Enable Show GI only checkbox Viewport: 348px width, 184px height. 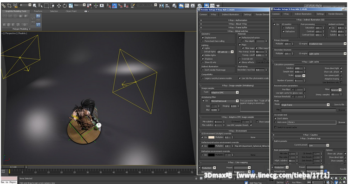(203, 62)
